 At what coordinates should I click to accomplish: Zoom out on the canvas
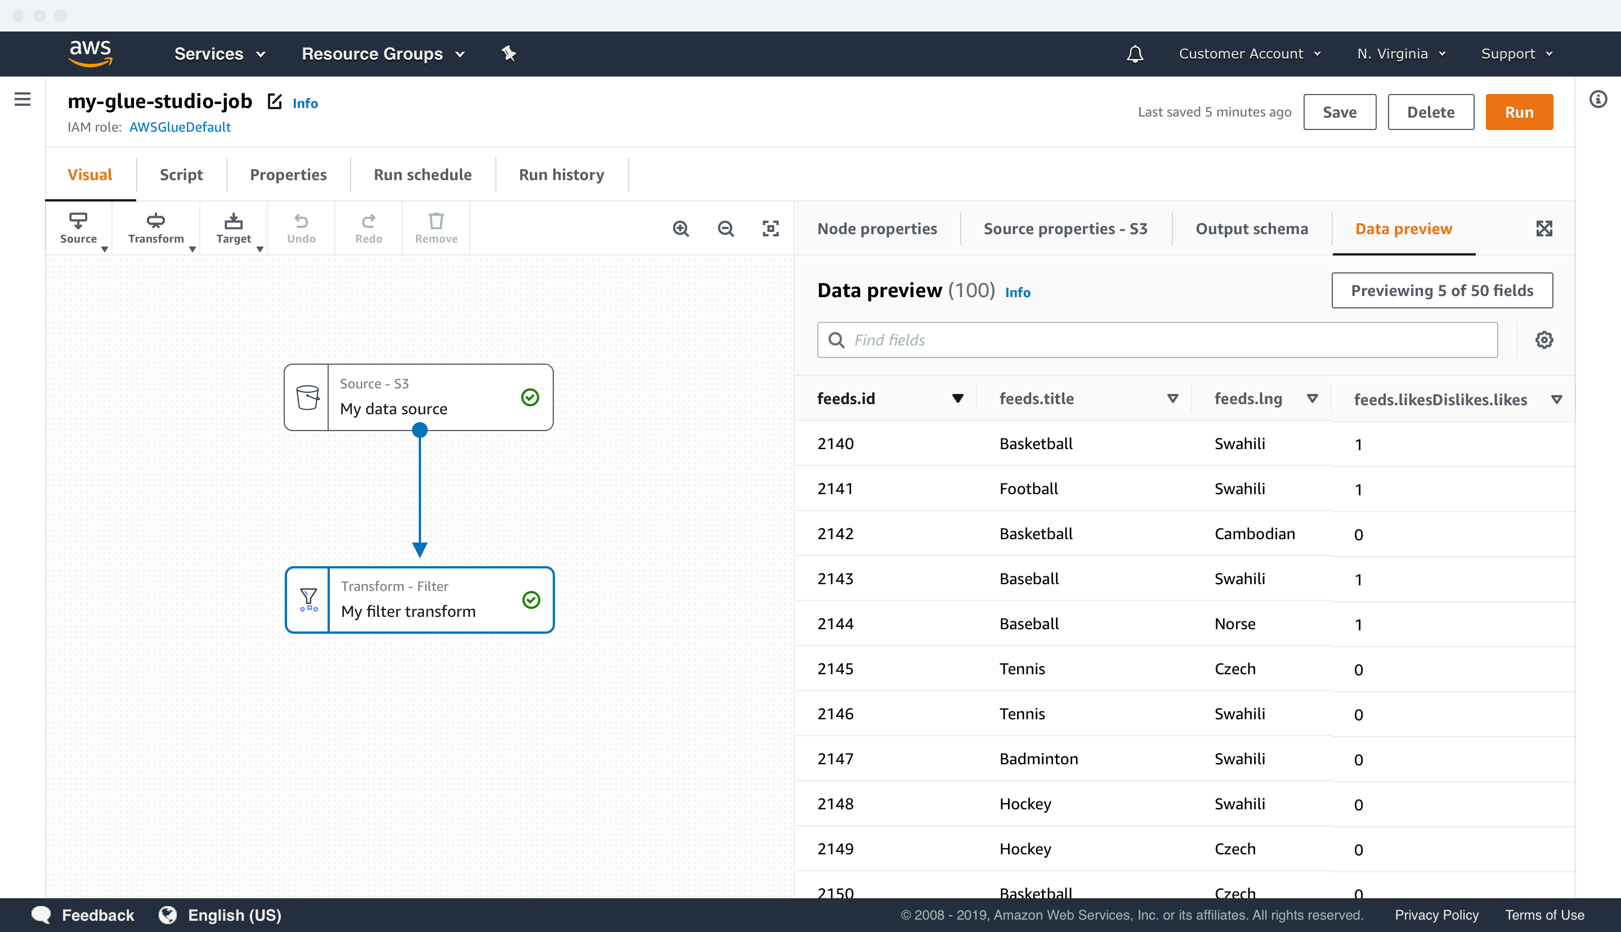point(726,228)
